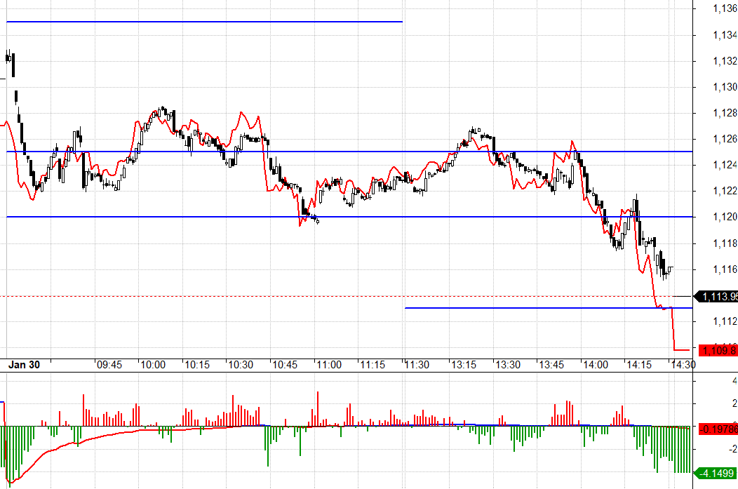Click the 09:45 time axis label
The height and width of the screenshot is (489, 738).
click(109, 365)
